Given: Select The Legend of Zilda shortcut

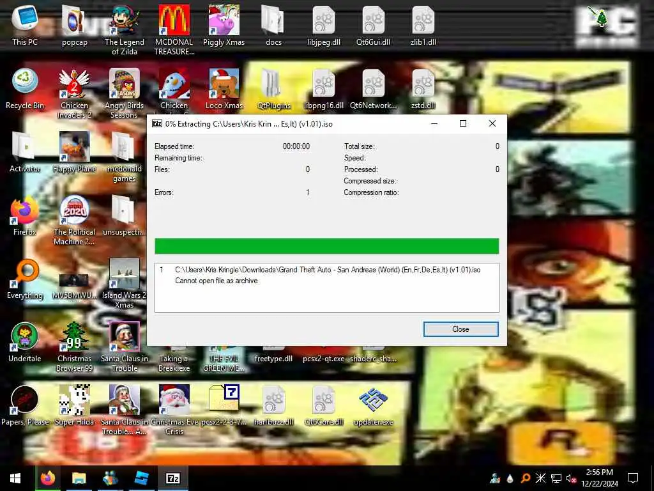Looking at the screenshot, I should (125, 30).
